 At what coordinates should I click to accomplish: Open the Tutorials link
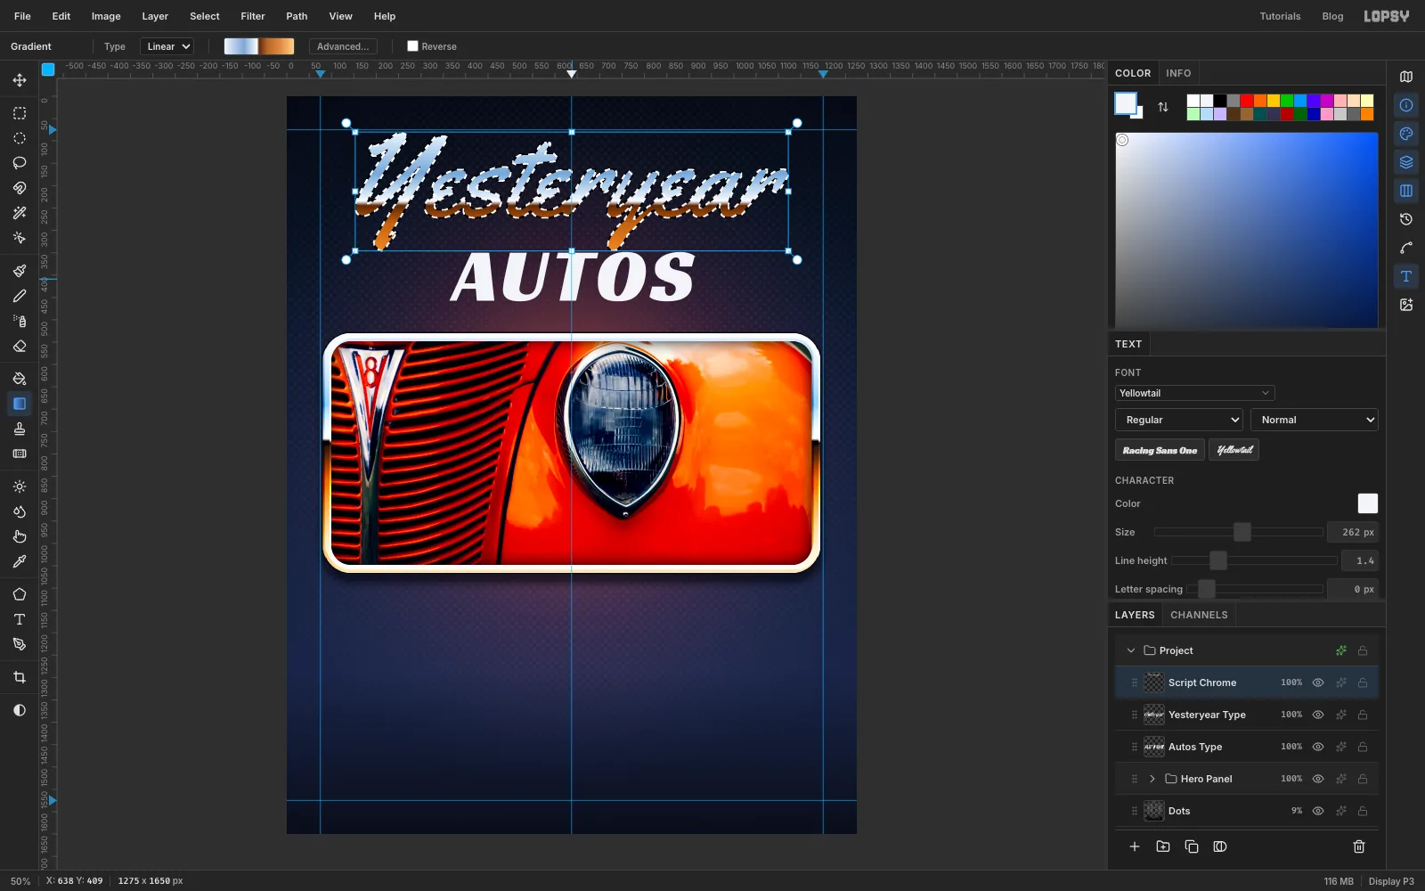coord(1280,16)
